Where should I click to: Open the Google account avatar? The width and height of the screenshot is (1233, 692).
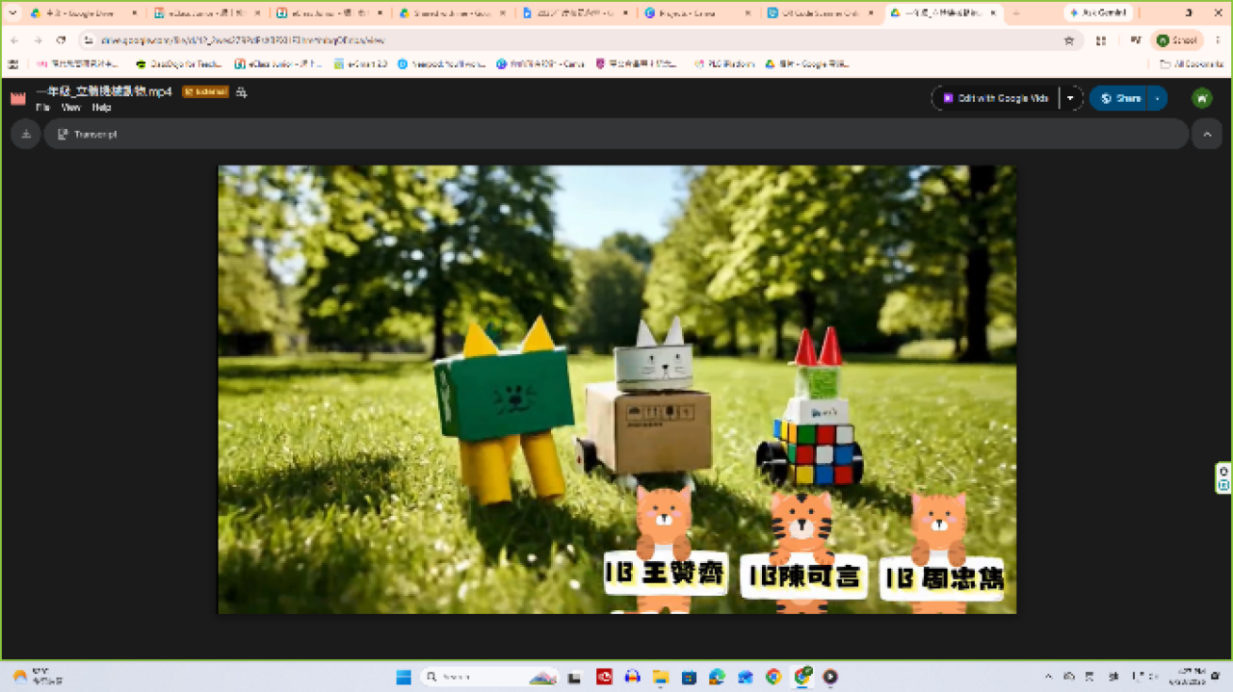point(1201,98)
